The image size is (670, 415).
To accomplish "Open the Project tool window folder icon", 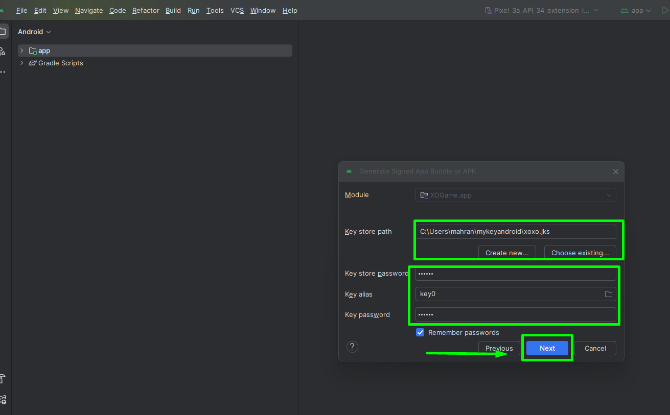I will click(x=3, y=31).
